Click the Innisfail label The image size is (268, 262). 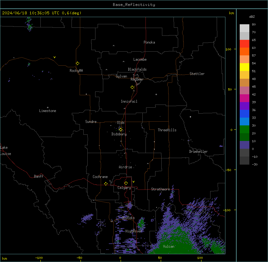129,101
